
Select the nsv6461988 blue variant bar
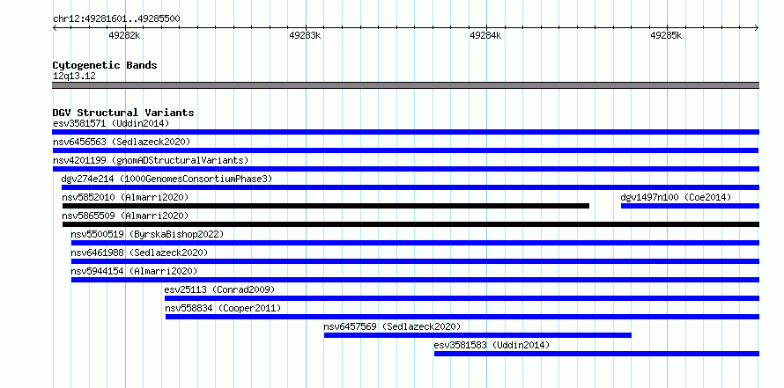coord(415,261)
